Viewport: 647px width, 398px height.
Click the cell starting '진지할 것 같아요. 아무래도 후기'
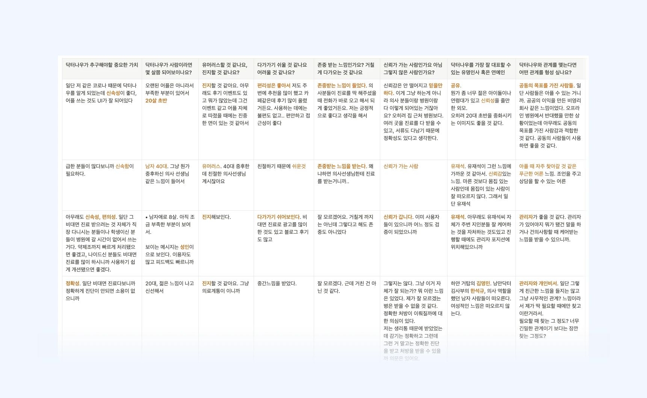[226, 119]
